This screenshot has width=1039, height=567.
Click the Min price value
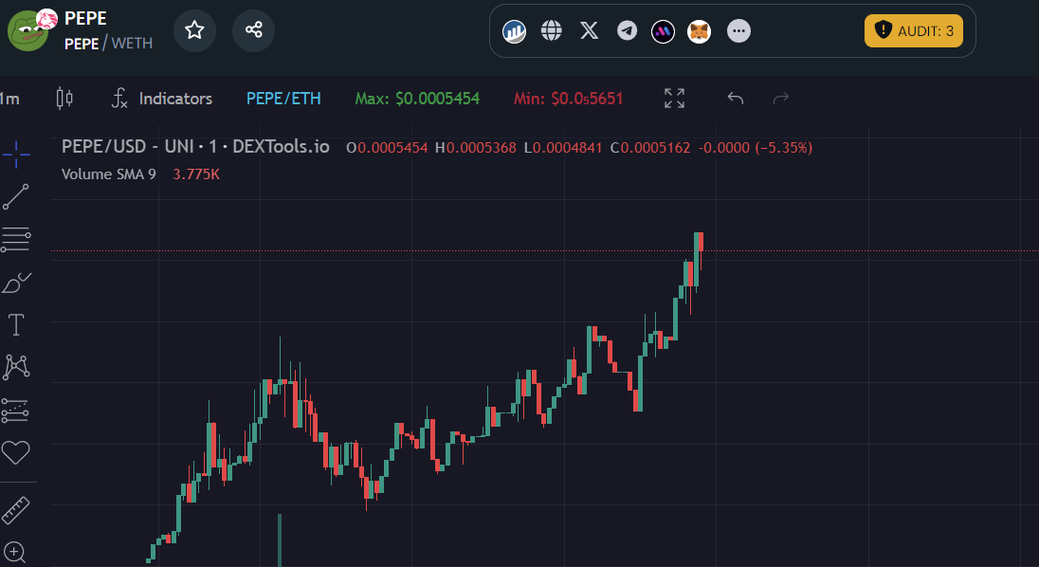(x=568, y=99)
